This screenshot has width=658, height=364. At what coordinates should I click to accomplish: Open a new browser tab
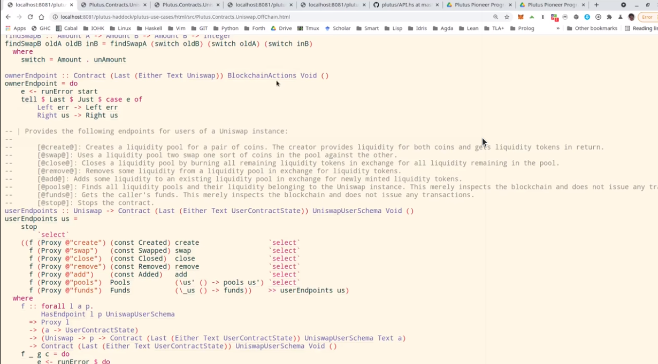tap(596, 5)
